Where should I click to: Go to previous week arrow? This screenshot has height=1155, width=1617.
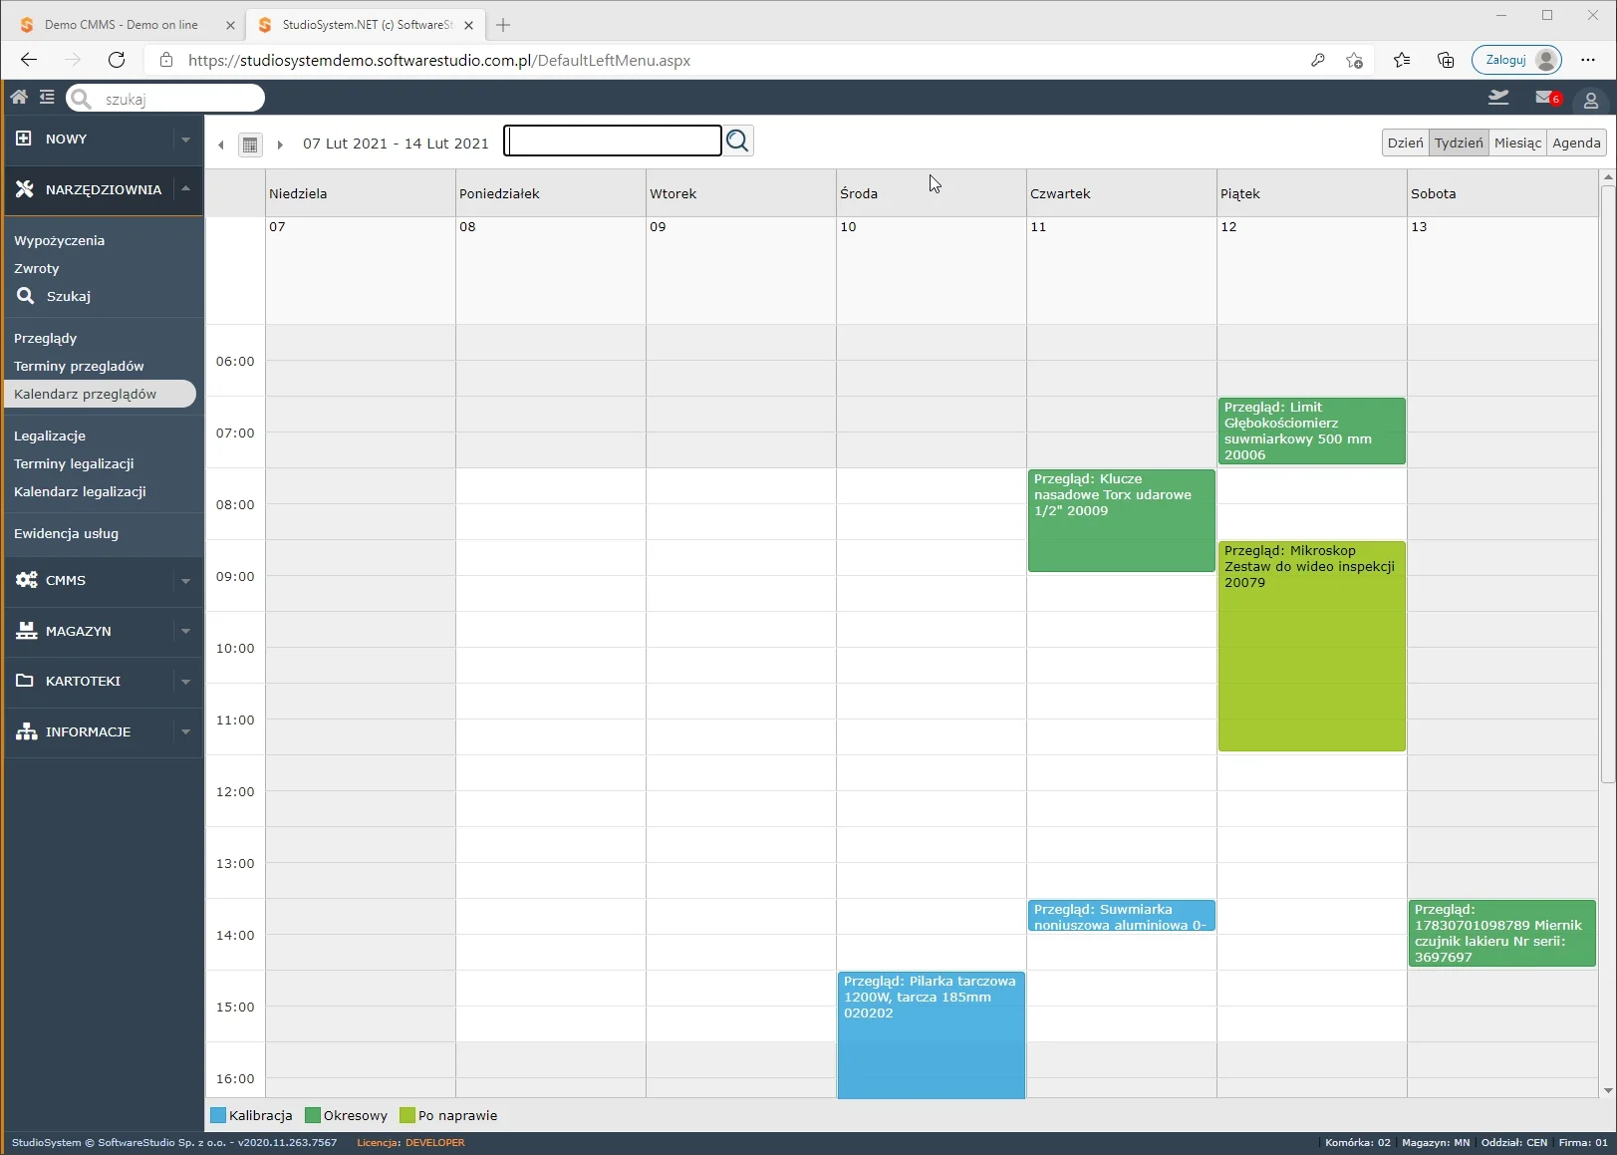tap(221, 144)
